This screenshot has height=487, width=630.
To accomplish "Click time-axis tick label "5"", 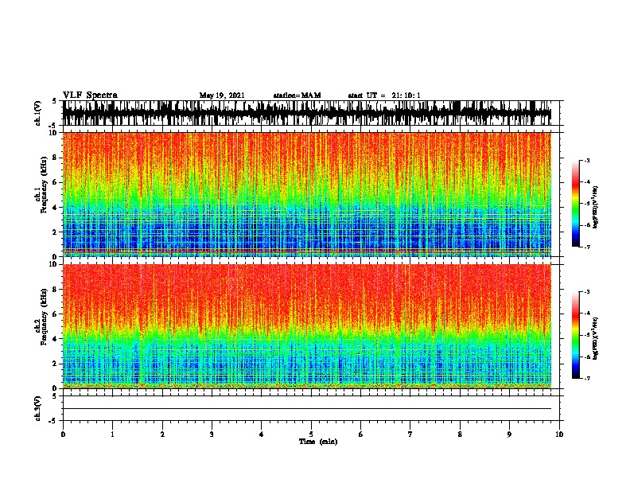I will [311, 434].
